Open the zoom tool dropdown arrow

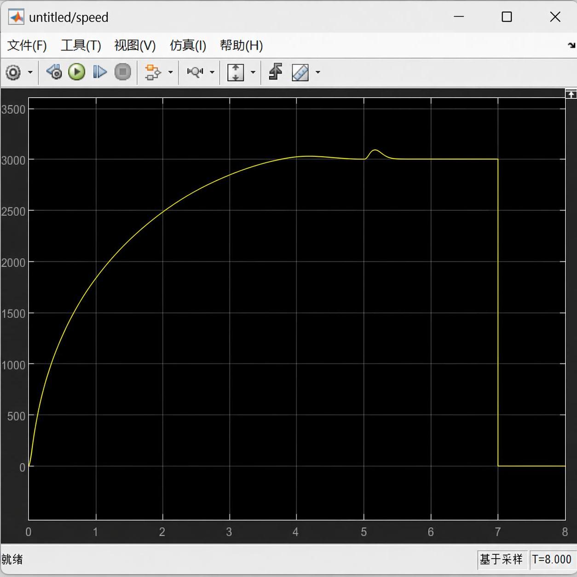pyautogui.click(x=212, y=72)
